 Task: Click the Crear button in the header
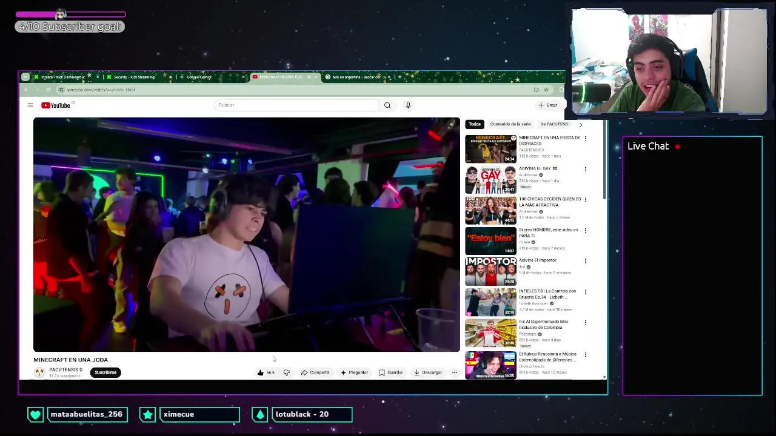(547, 105)
